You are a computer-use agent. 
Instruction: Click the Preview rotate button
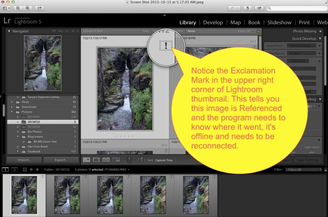pyautogui.click(x=247, y=8)
